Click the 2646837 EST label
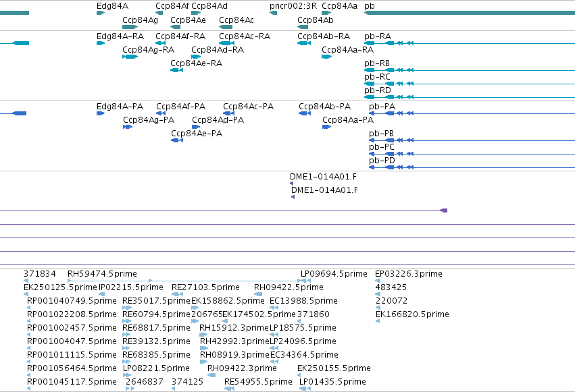Viewport: 575px width, 392px height. coord(144,382)
